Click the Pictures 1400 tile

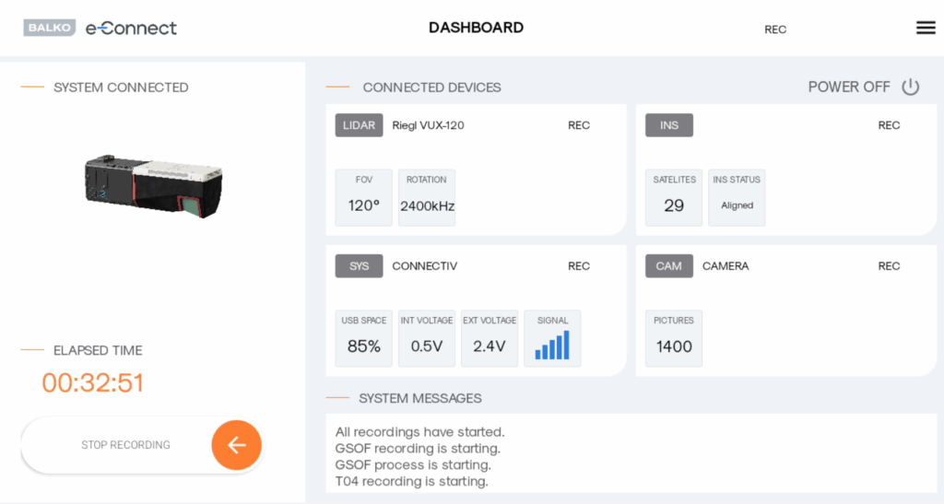coord(674,338)
